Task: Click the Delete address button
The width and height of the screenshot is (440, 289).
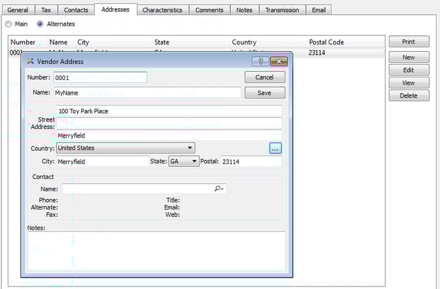Action: (x=409, y=95)
